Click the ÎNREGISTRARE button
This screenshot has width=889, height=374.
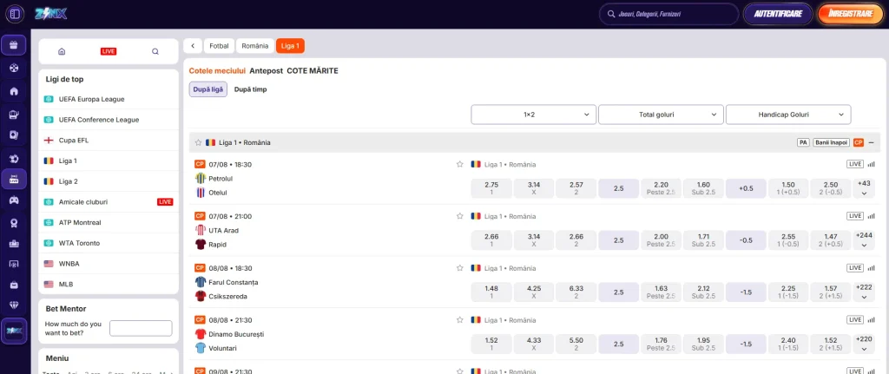click(850, 14)
